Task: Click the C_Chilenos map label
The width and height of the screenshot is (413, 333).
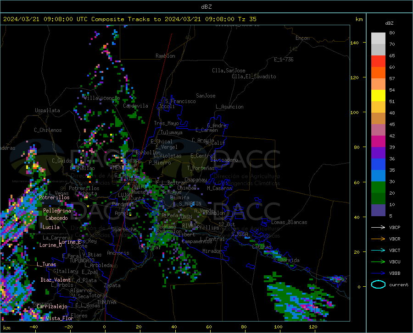Action: [48, 130]
